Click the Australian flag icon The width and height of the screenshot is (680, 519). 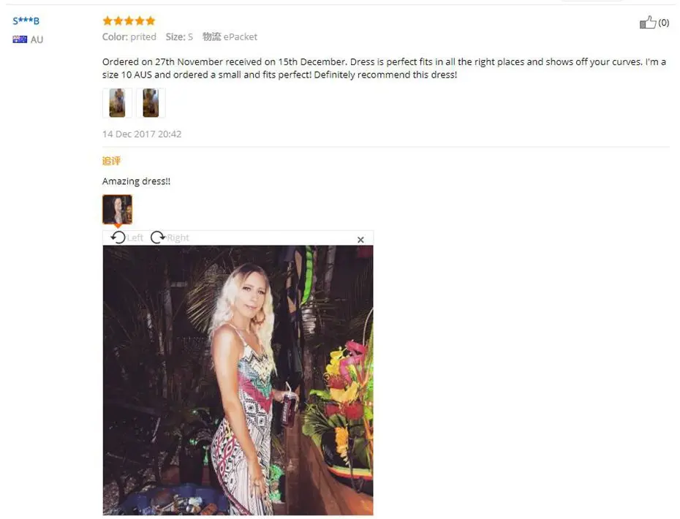[20, 39]
